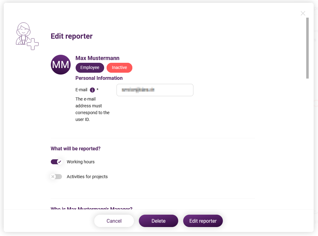Click the What will be reported heading
318x236 pixels.
click(x=76, y=148)
